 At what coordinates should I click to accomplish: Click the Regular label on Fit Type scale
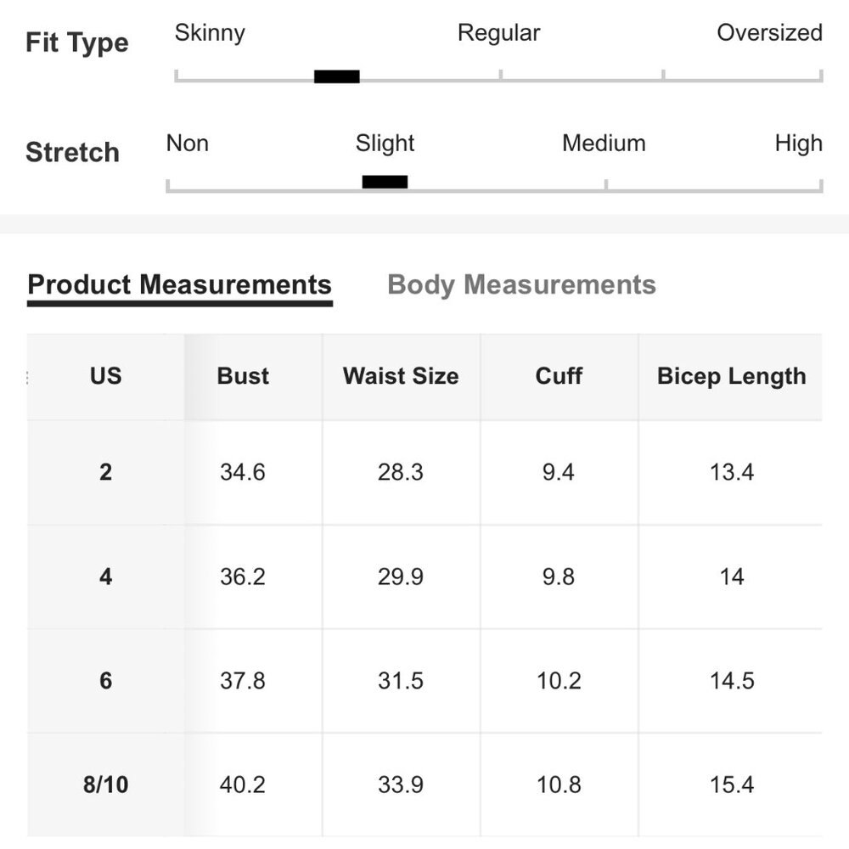498,33
